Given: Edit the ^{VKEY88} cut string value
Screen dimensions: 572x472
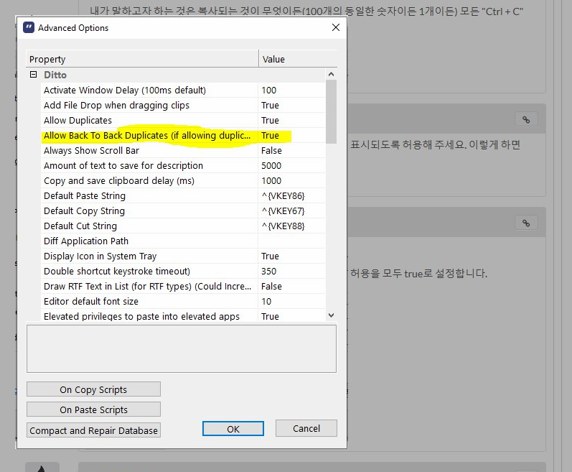Looking at the screenshot, I should click(291, 226).
